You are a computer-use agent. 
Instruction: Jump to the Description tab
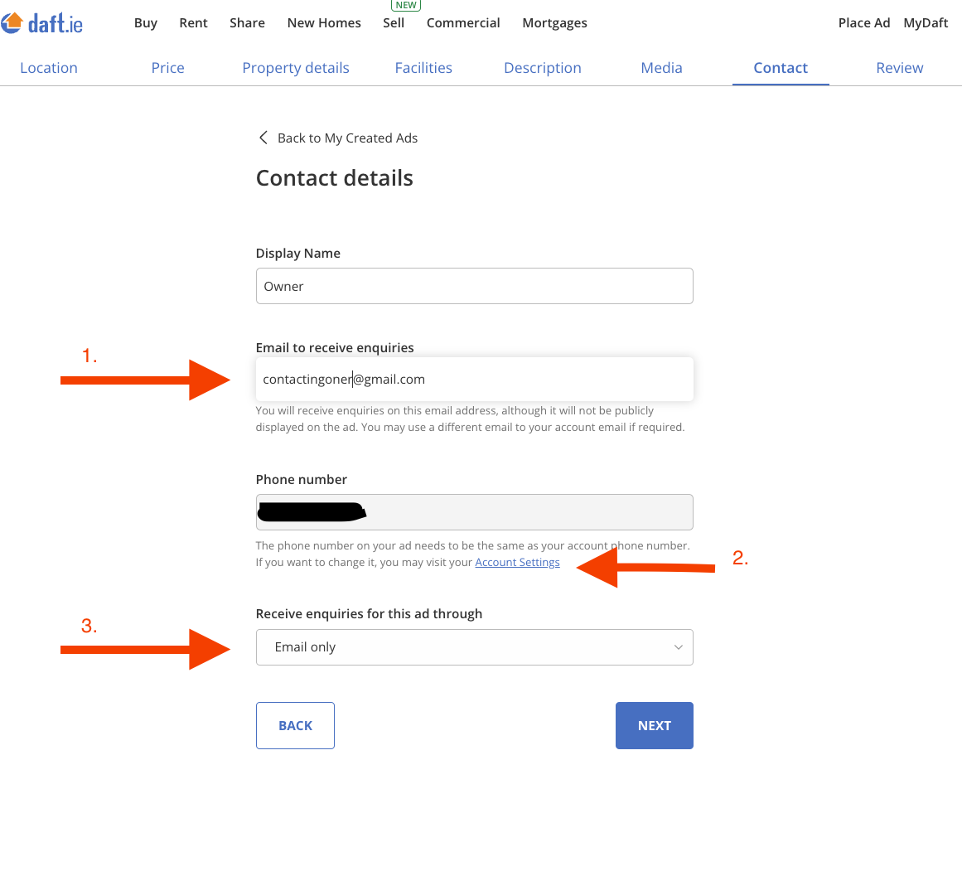click(x=543, y=67)
